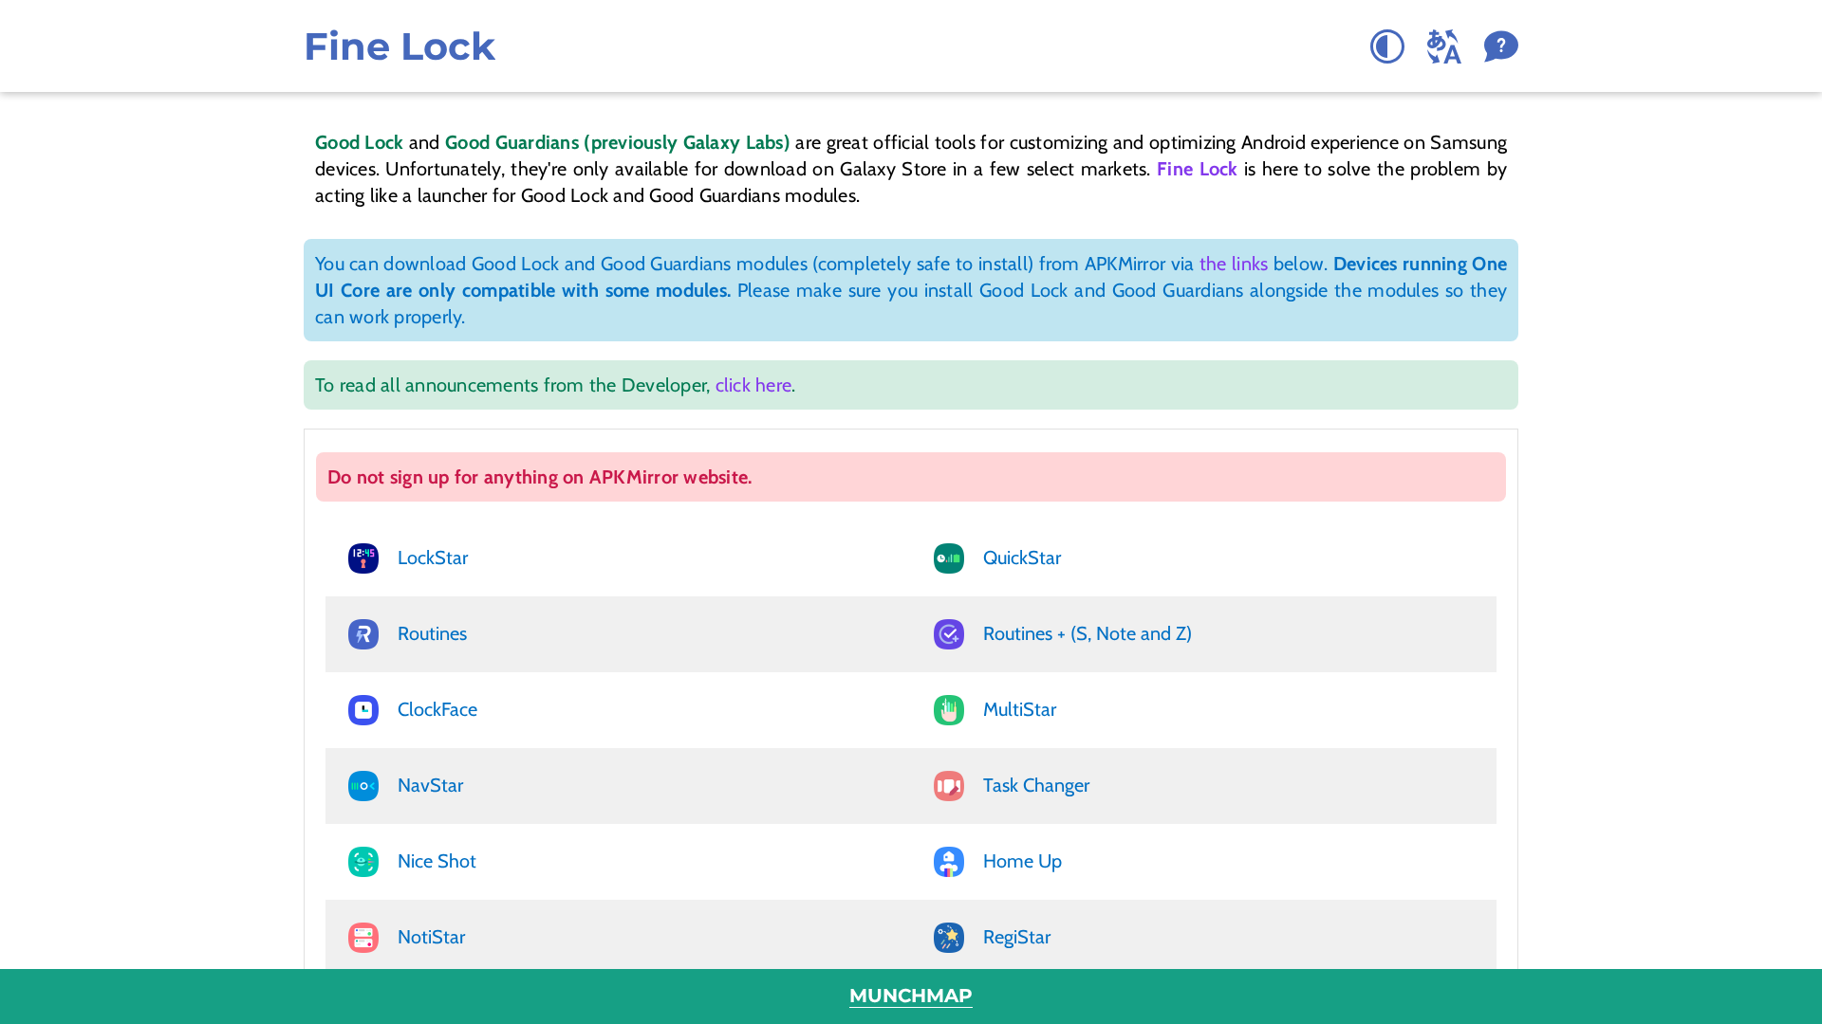Follow 'the links' APKMirror link
This screenshot has width=1822, height=1024.
coord(1234,264)
